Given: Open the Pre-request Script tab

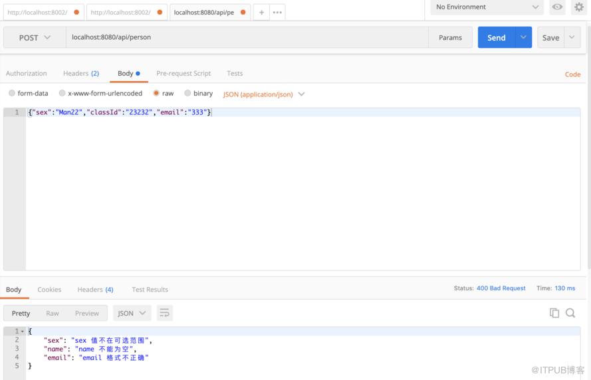Looking at the screenshot, I should [x=183, y=74].
